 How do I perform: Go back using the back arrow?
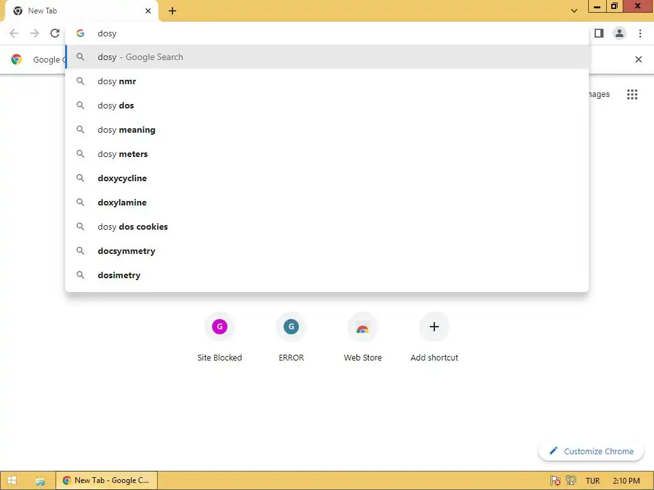pyautogui.click(x=14, y=33)
